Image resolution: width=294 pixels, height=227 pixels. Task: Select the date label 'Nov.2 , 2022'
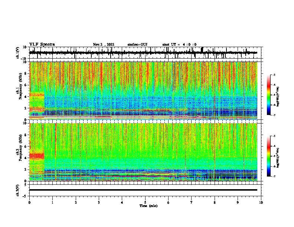click(104, 45)
